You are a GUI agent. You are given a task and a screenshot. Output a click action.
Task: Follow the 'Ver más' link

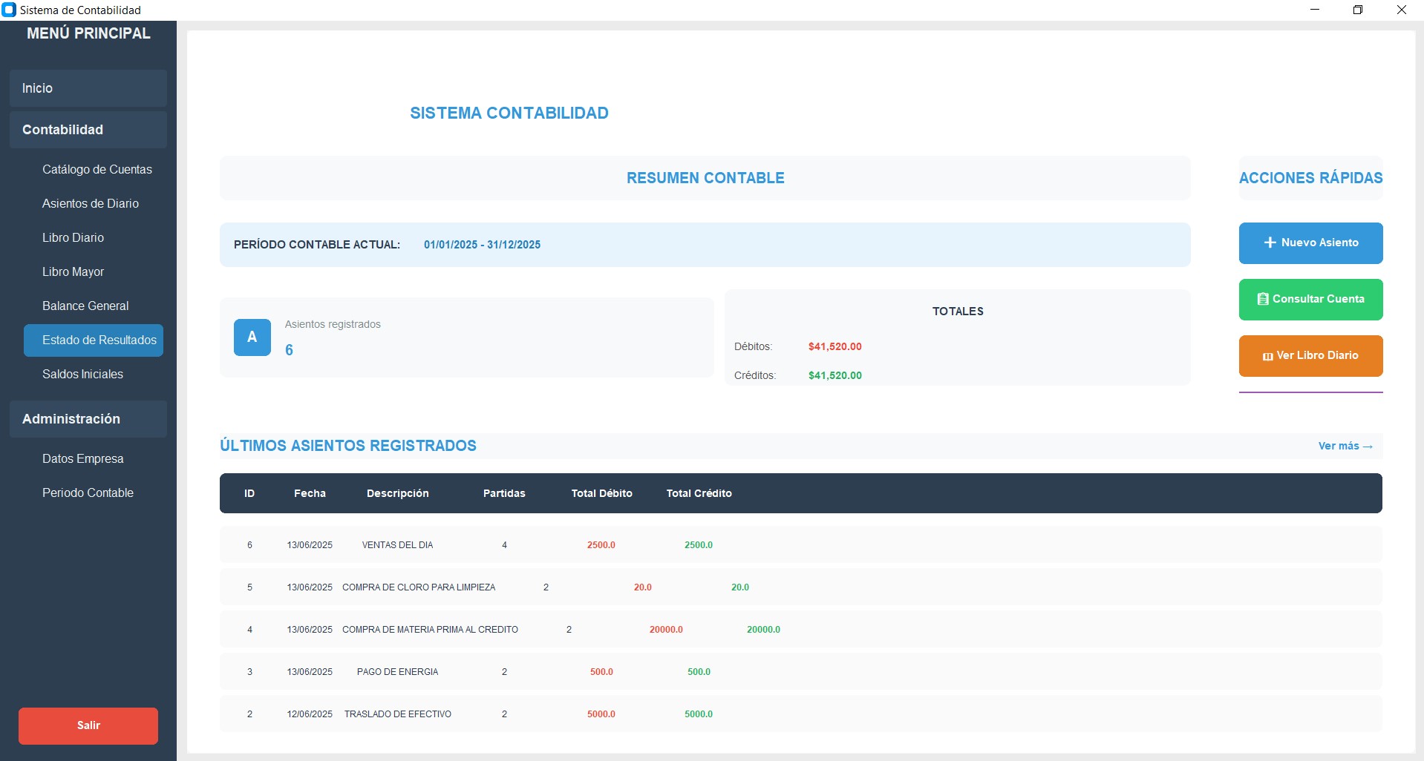tap(1345, 446)
